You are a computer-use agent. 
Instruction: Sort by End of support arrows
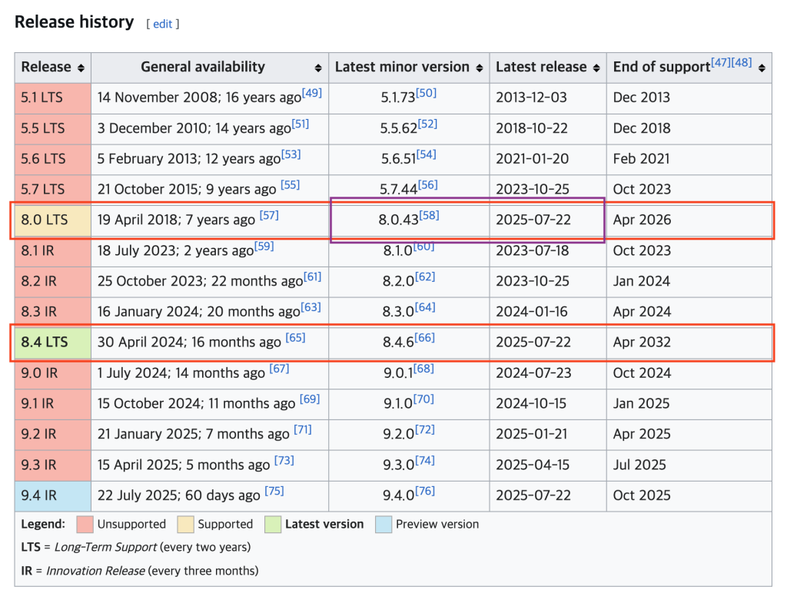click(762, 68)
